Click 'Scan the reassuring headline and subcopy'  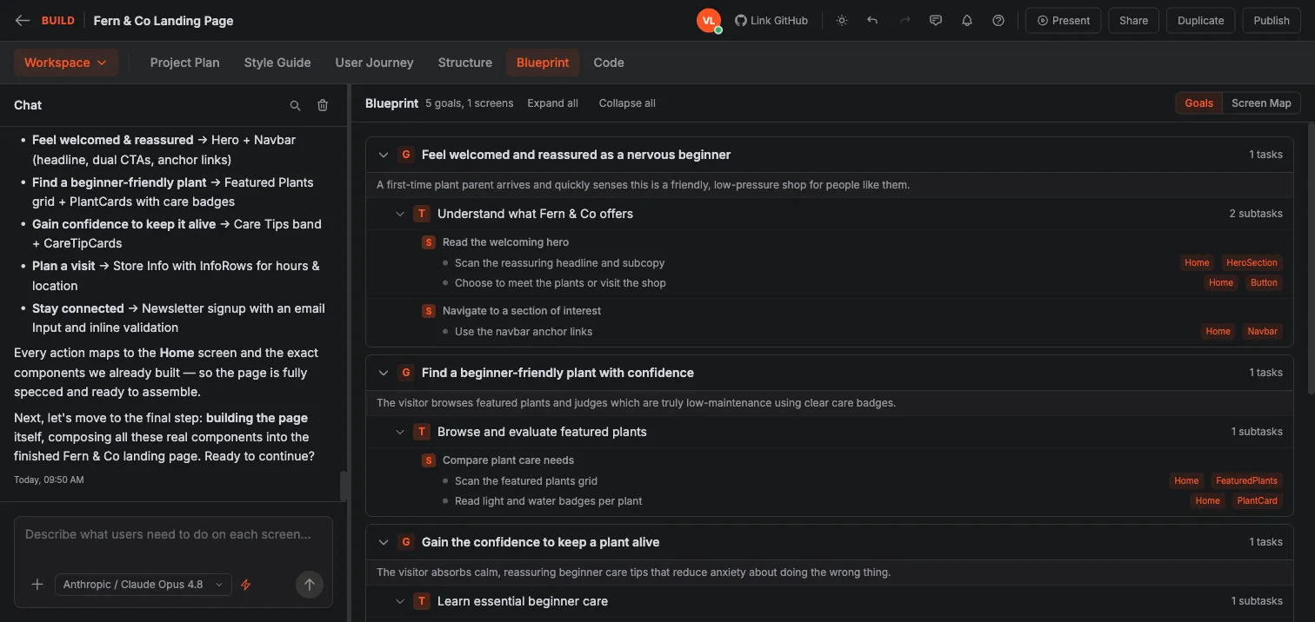point(559,262)
